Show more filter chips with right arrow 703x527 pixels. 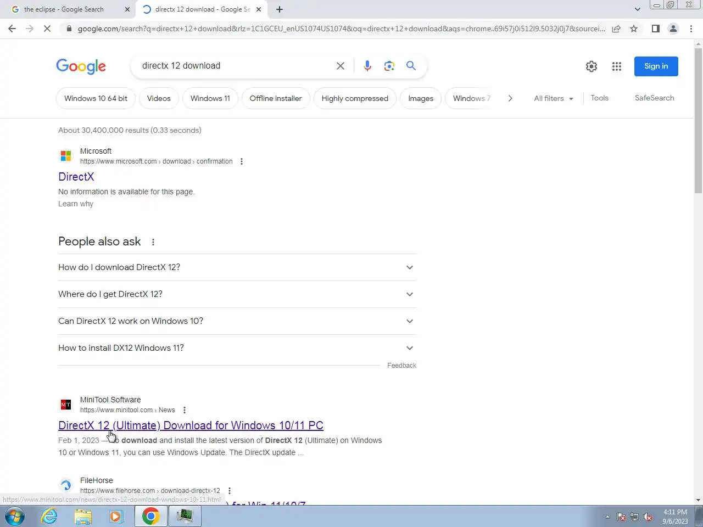pyautogui.click(x=510, y=98)
